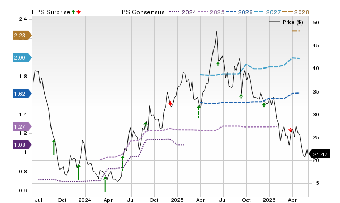
Task: Click the brown 2028 consensus dash on chart
Action: 296,31
